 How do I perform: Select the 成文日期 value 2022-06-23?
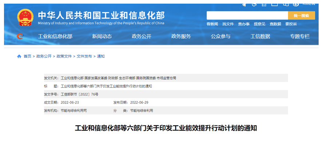69,102
